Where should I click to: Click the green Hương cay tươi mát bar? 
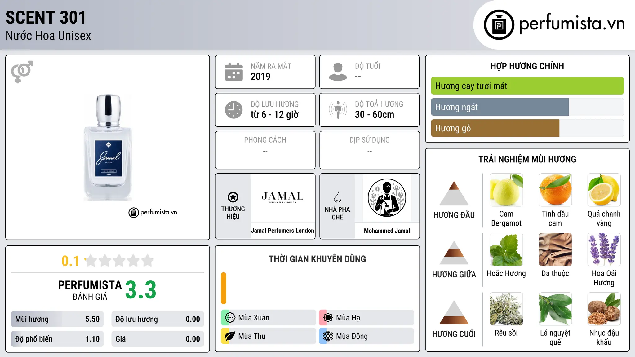click(x=527, y=86)
